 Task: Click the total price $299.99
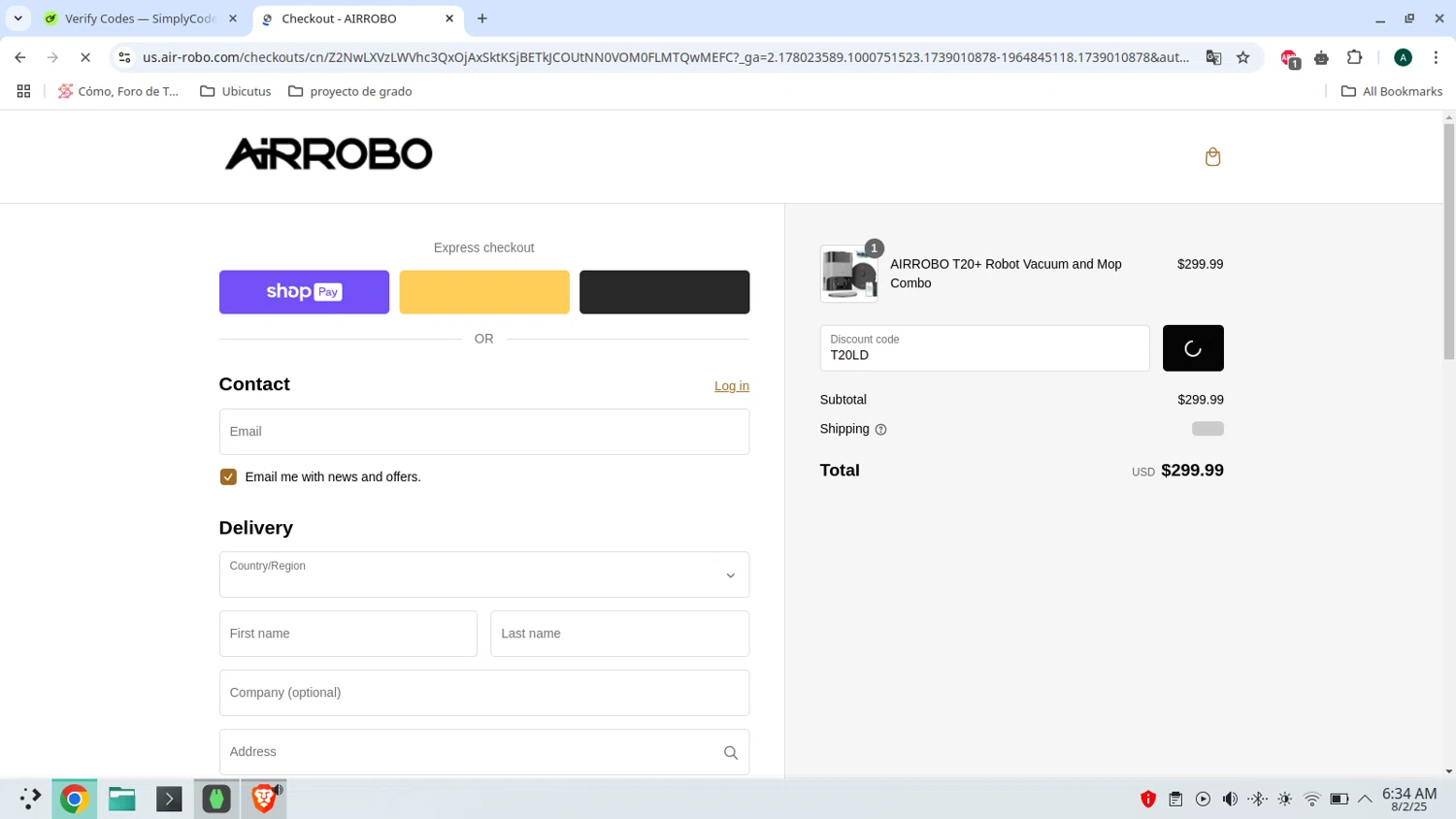1192,471
